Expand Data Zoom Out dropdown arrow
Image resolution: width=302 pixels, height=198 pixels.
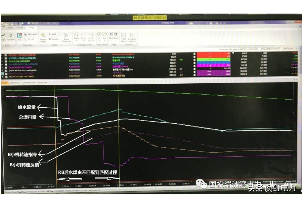click(x=105, y=41)
